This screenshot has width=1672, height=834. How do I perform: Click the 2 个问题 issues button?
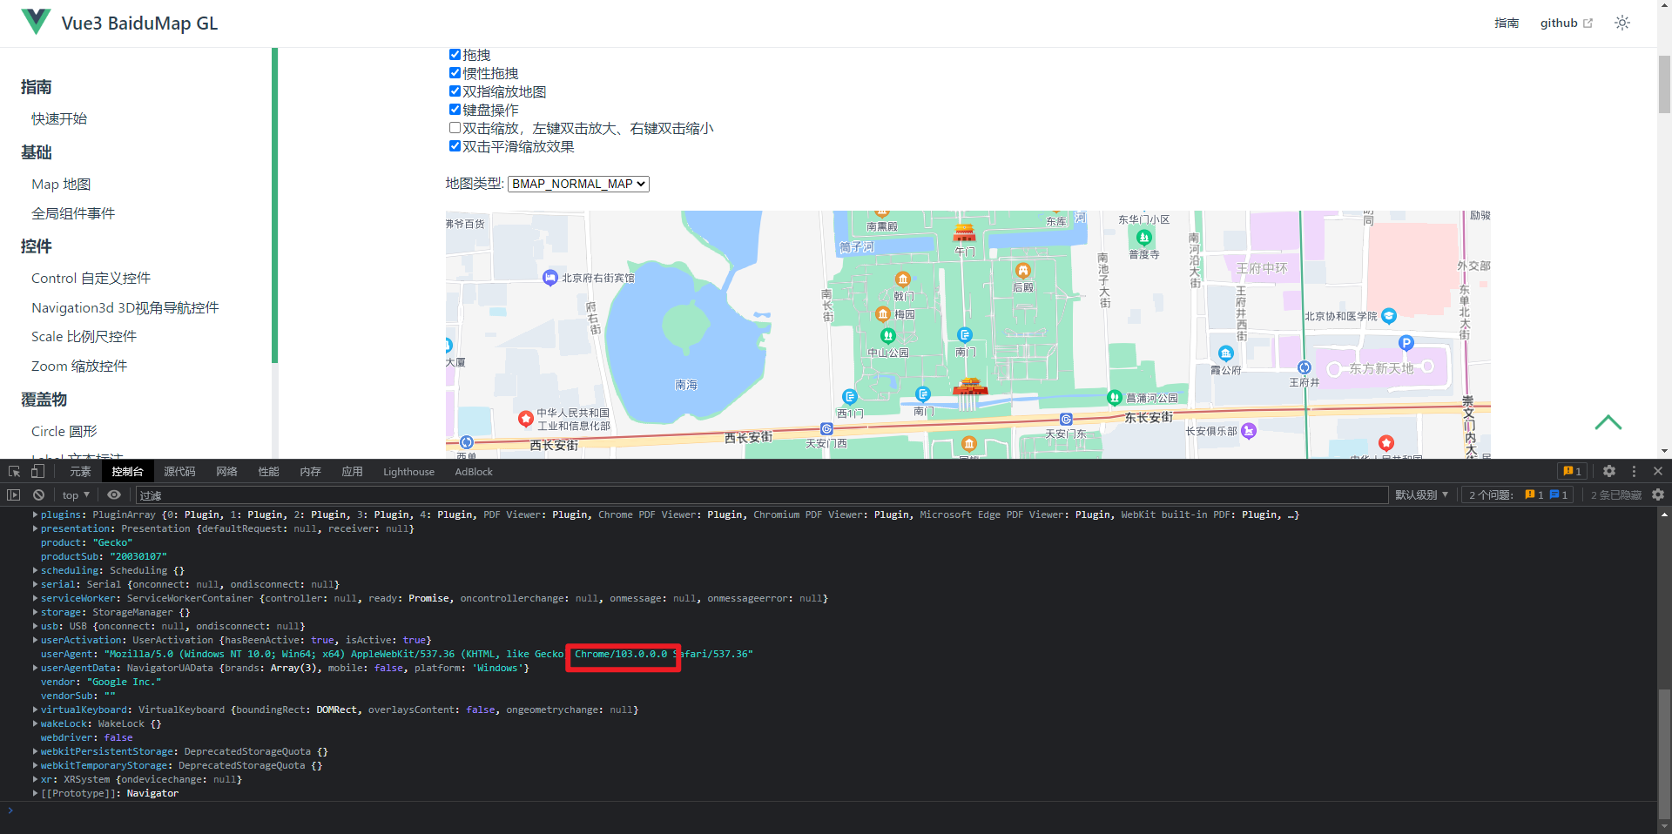click(x=1517, y=494)
